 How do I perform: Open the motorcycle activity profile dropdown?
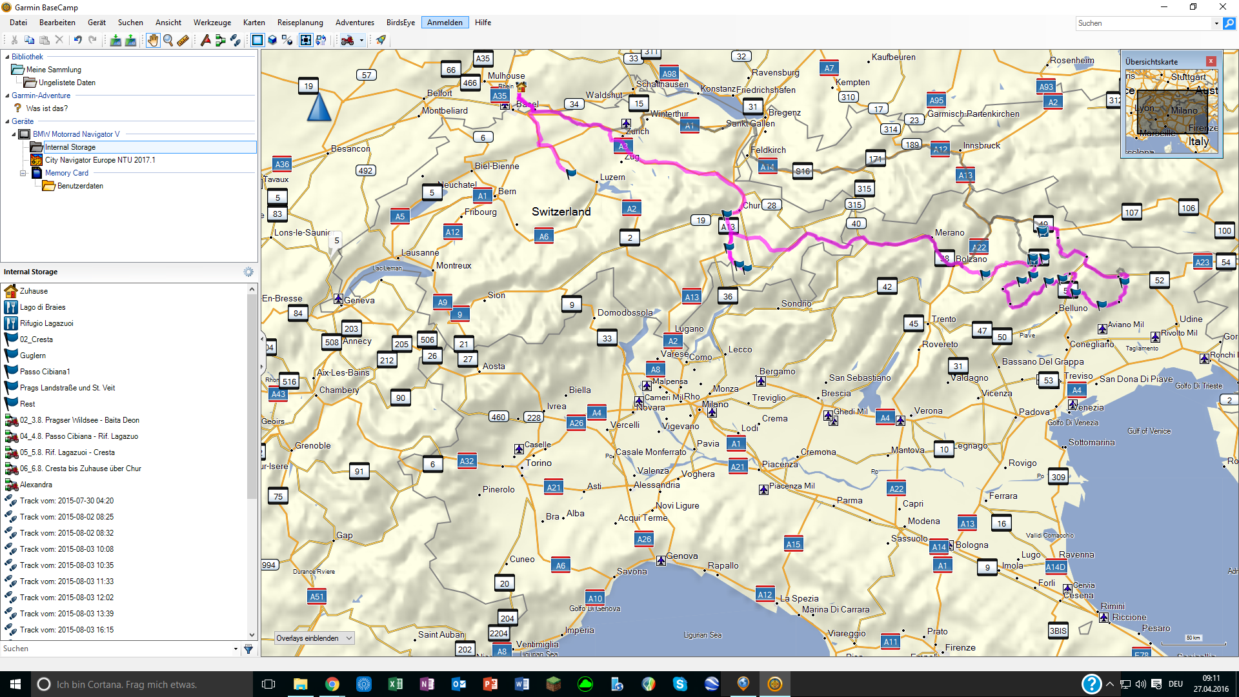click(361, 40)
